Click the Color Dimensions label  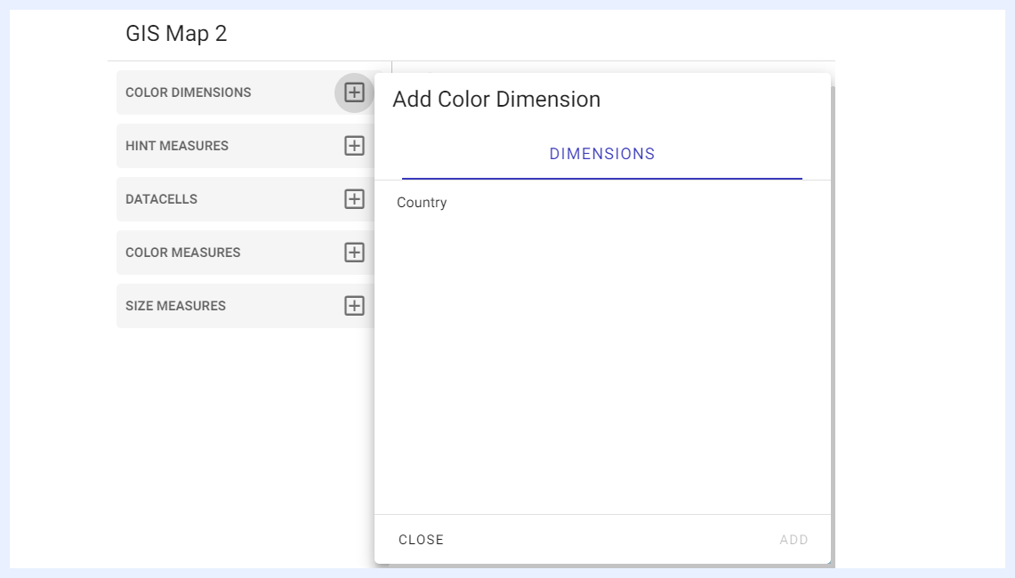coord(189,92)
